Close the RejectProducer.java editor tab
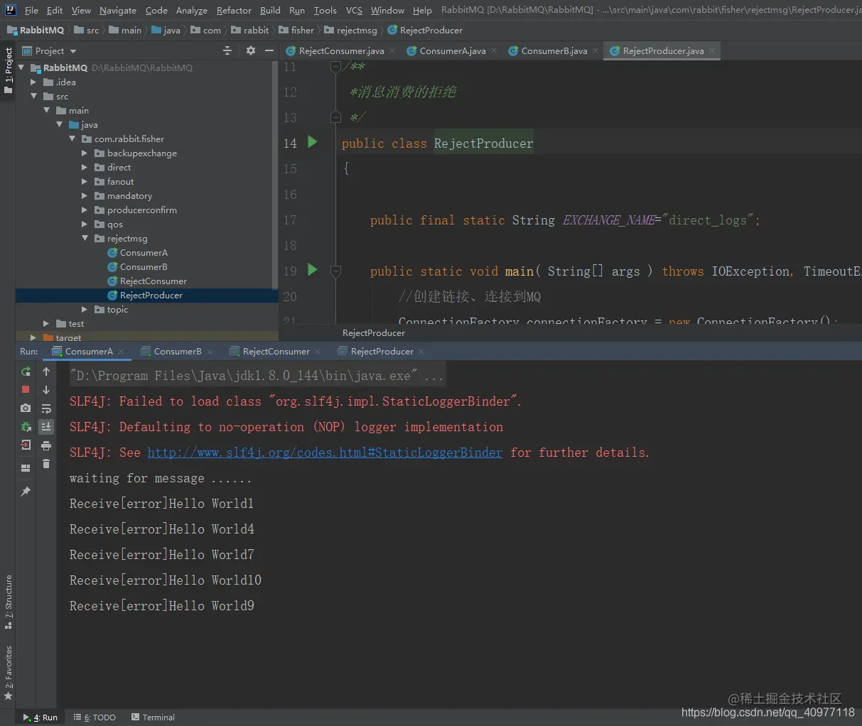The width and height of the screenshot is (862, 726). click(x=712, y=50)
